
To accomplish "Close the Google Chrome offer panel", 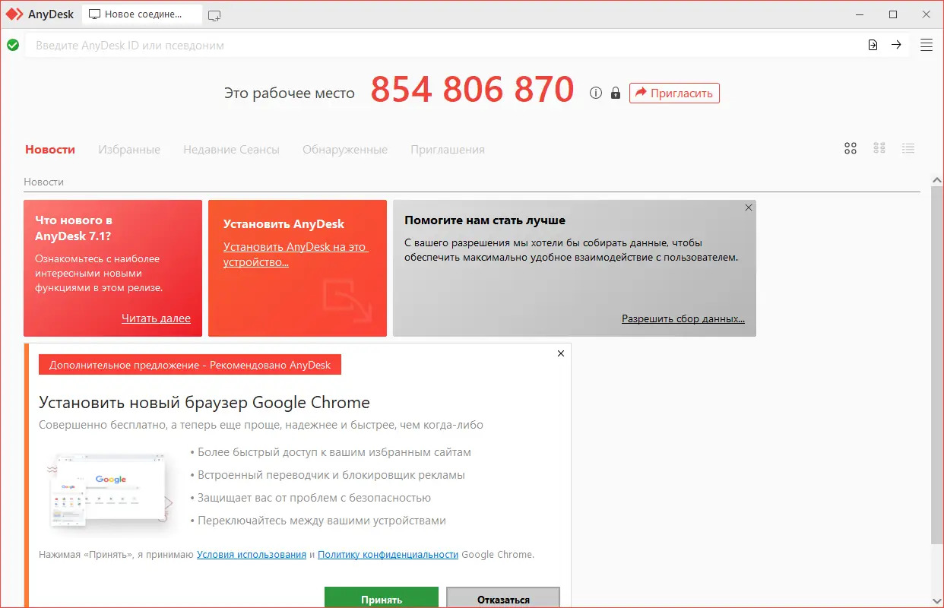I will [x=561, y=353].
